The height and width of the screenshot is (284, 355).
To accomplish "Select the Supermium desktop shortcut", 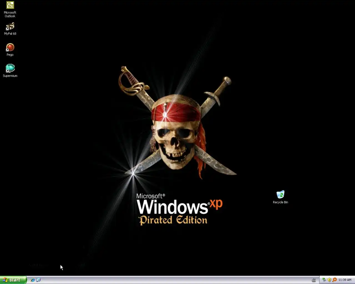I will click(10, 71).
